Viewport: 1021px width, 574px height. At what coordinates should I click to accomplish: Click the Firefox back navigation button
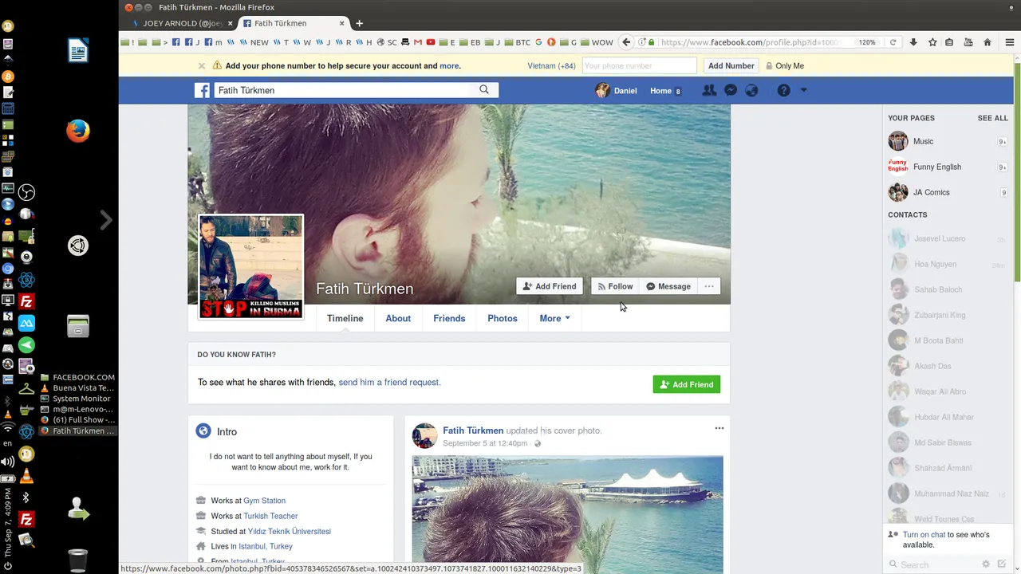pyautogui.click(x=627, y=42)
